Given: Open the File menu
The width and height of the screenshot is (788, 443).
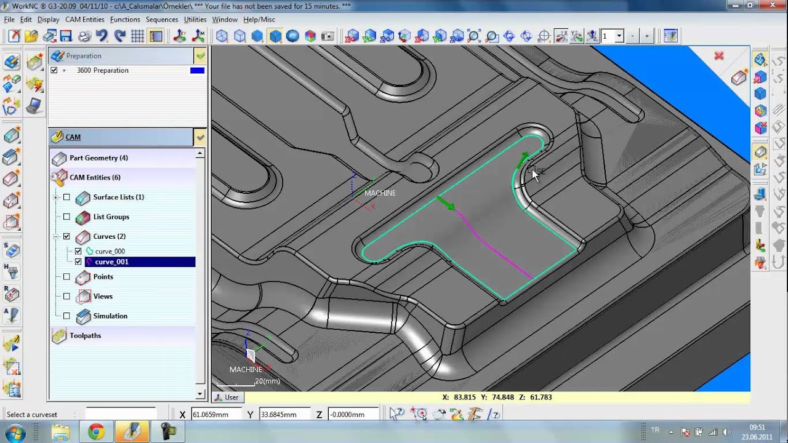Looking at the screenshot, I should tap(9, 20).
